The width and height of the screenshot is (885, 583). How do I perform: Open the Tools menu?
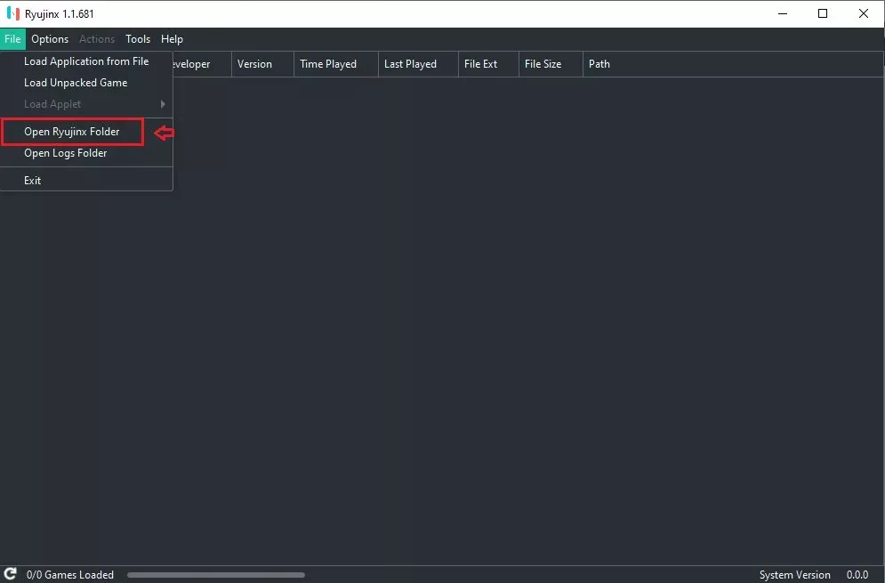click(x=138, y=39)
